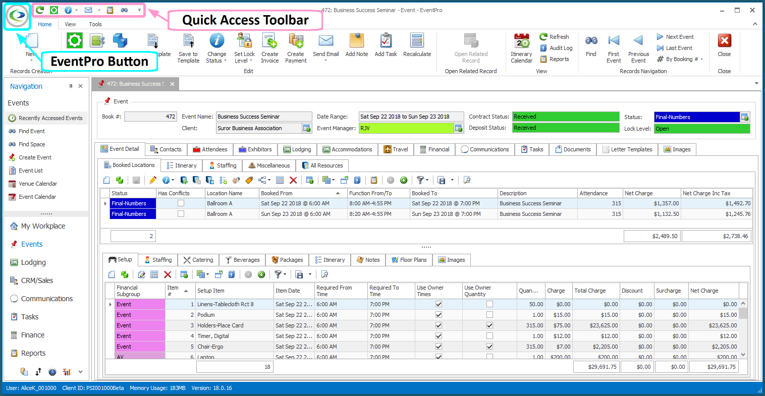
Task: Toggle Use Owner Quantity for Chair-Ergo
Action: click(489, 347)
